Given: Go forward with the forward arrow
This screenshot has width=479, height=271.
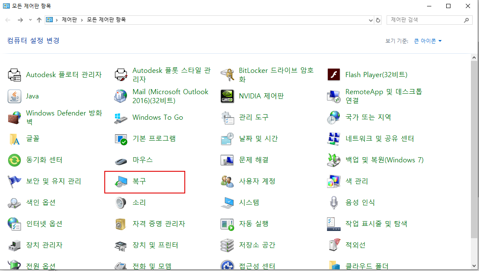Looking at the screenshot, I should 20,20.
